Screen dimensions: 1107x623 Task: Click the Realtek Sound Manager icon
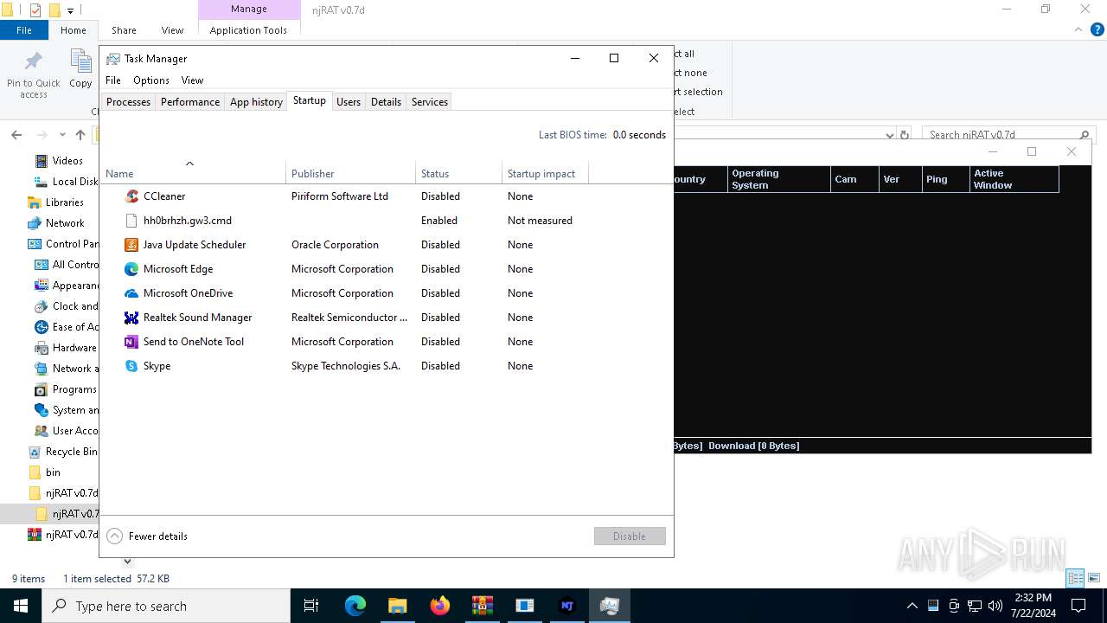tap(131, 318)
